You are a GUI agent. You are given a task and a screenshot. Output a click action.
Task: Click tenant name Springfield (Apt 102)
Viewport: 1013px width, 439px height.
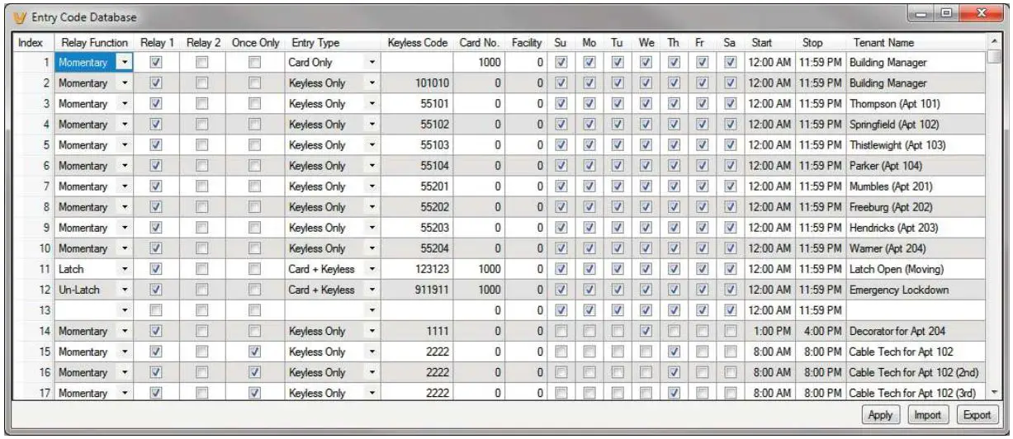(894, 125)
